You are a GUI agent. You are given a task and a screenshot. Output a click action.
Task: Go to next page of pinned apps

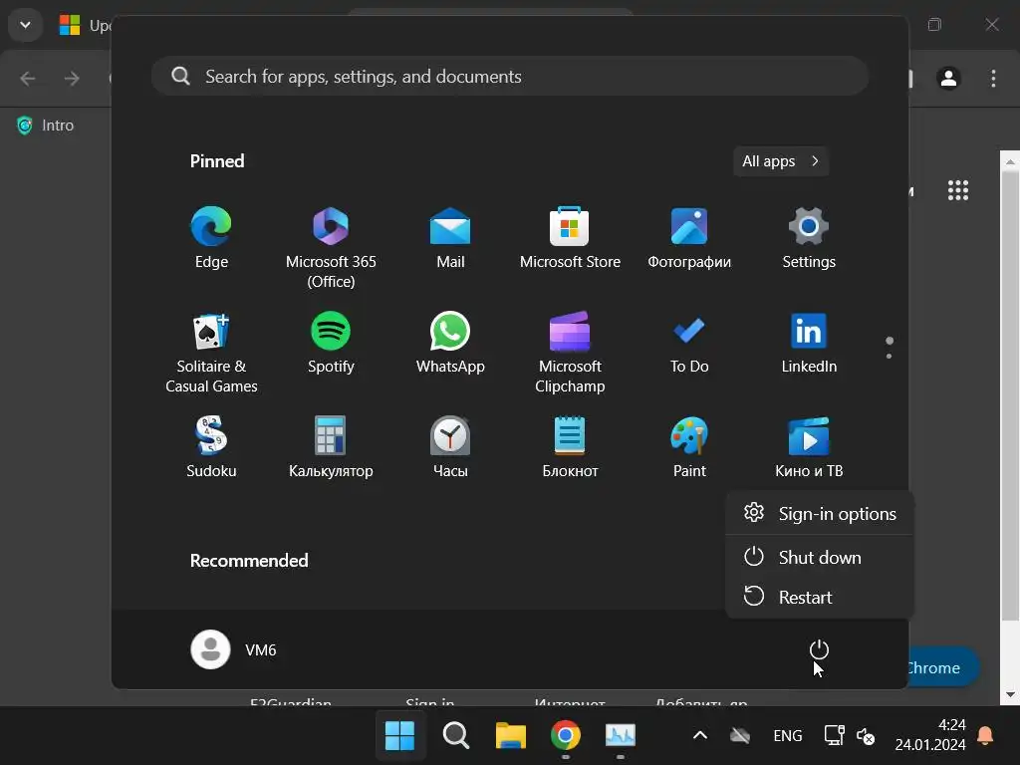point(889,356)
